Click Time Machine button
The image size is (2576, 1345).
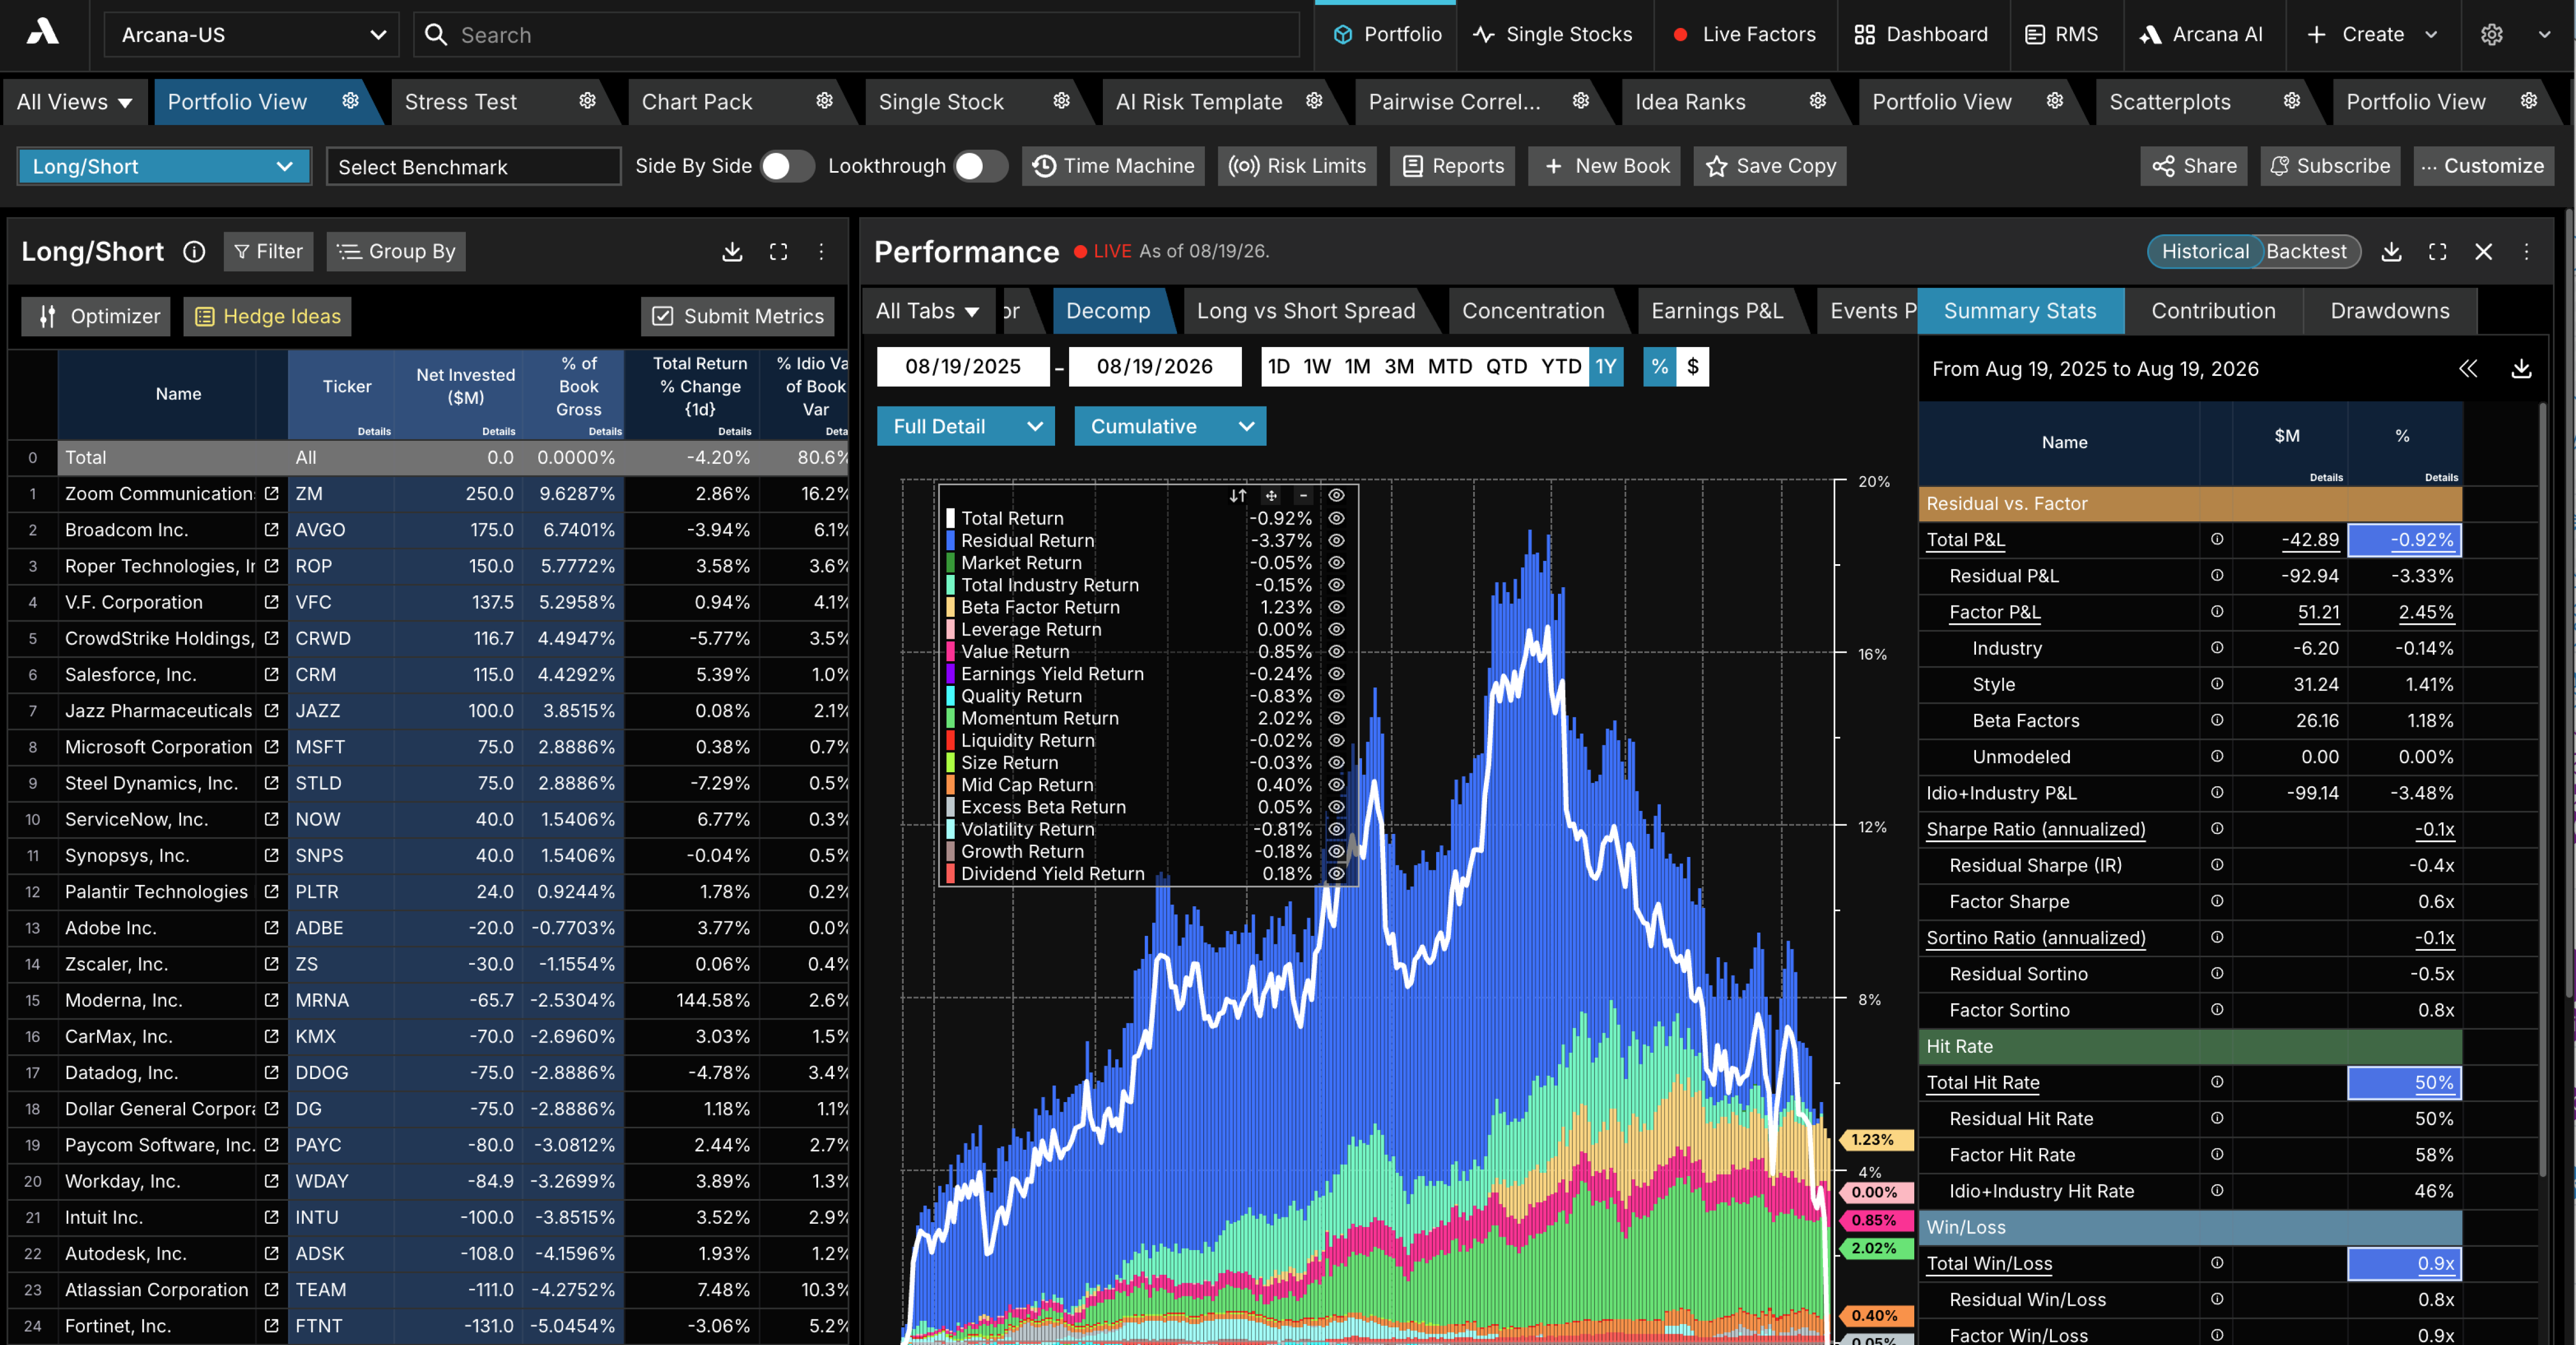click(x=1113, y=166)
